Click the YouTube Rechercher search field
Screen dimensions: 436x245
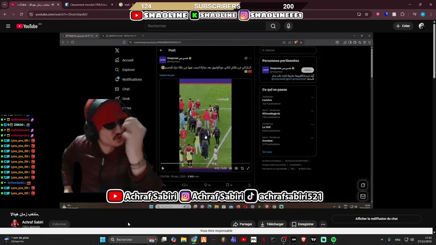pyautogui.click(x=205, y=26)
